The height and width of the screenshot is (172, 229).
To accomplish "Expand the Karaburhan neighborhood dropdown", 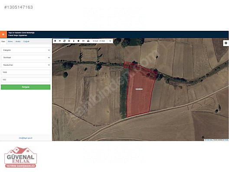I will click(x=26, y=65).
